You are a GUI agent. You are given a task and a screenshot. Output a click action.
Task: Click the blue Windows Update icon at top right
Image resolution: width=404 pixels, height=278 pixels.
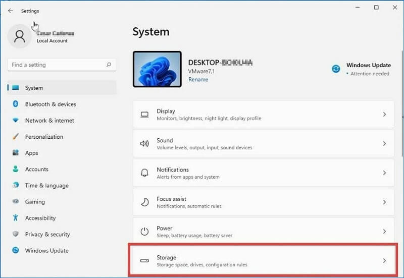tap(336, 69)
